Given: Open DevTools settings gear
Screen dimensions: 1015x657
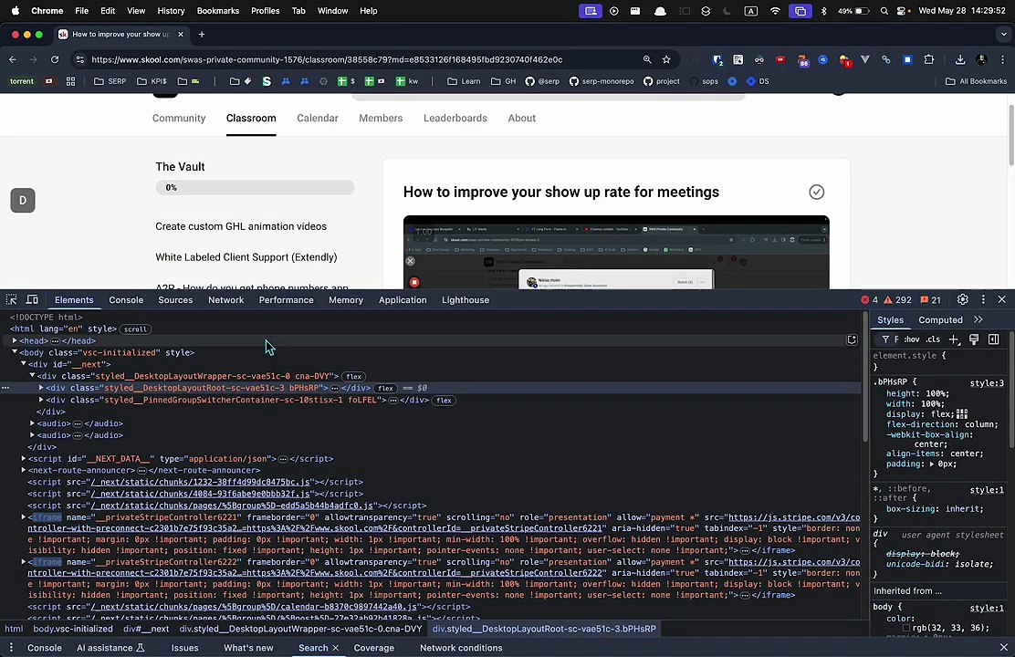Looking at the screenshot, I should tap(963, 299).
